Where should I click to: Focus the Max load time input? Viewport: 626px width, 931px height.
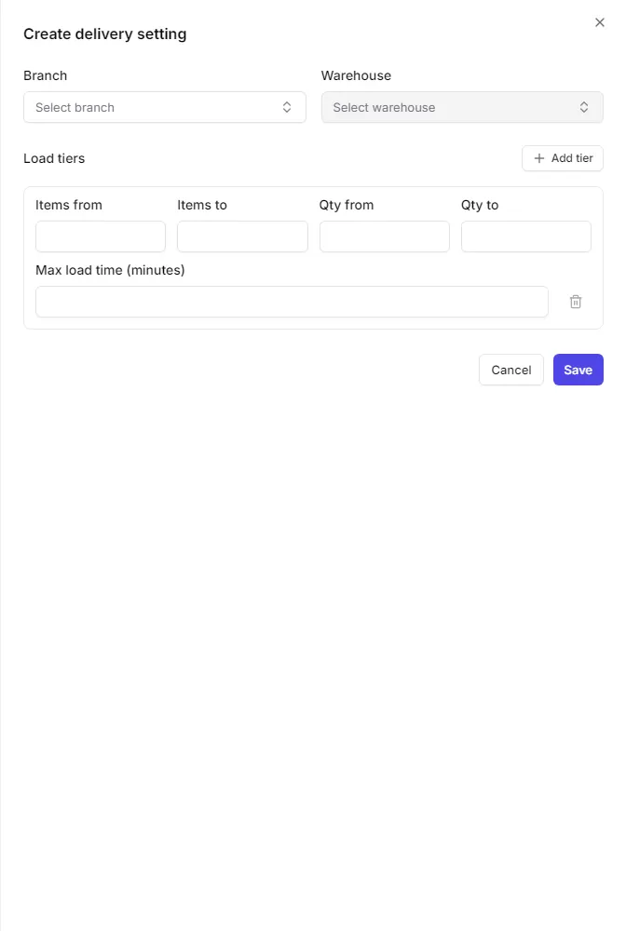(x=292, y=302)
